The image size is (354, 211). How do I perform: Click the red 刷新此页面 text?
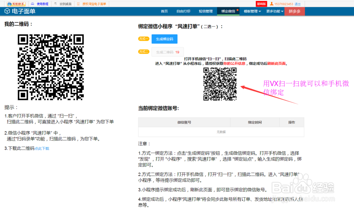[276, 64]
